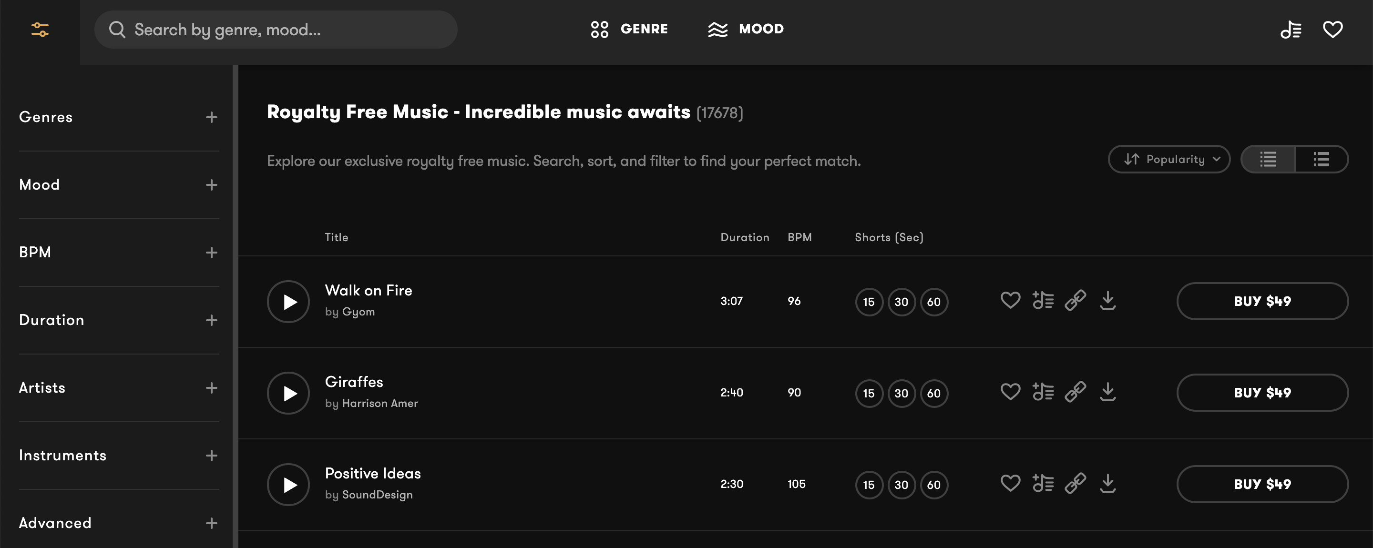Download the Giraffes track
This screenshot has height=548, width=1373.
pos(1107,393)
